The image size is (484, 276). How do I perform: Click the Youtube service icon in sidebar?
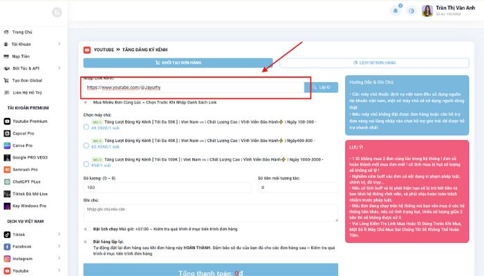(7, 270)
